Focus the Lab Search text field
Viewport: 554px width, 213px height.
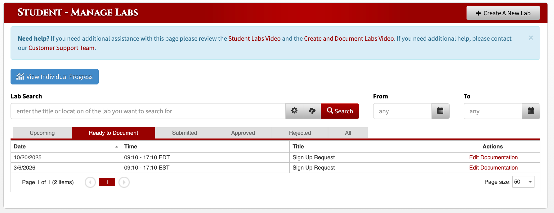point(148,111)
